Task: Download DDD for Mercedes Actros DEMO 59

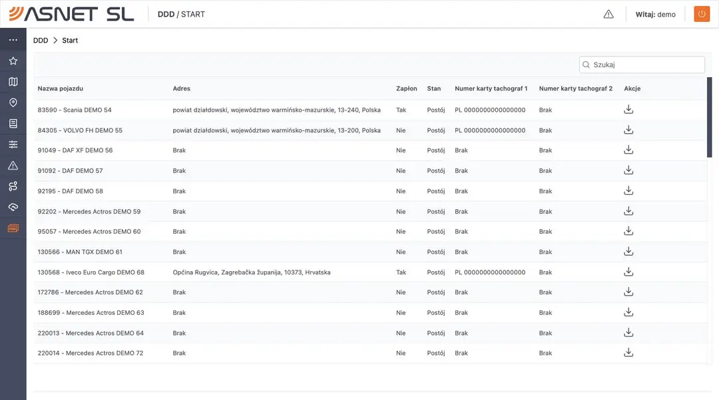Action: coord(628,211)
